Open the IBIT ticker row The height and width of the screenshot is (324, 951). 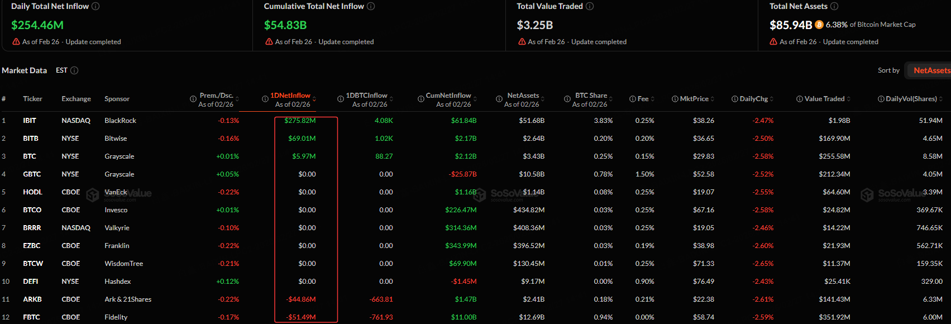(30, 121)
